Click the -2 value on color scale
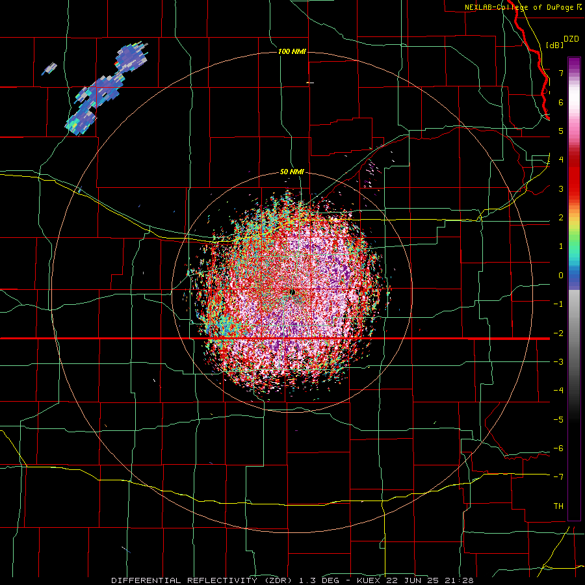 coord(558,333)
